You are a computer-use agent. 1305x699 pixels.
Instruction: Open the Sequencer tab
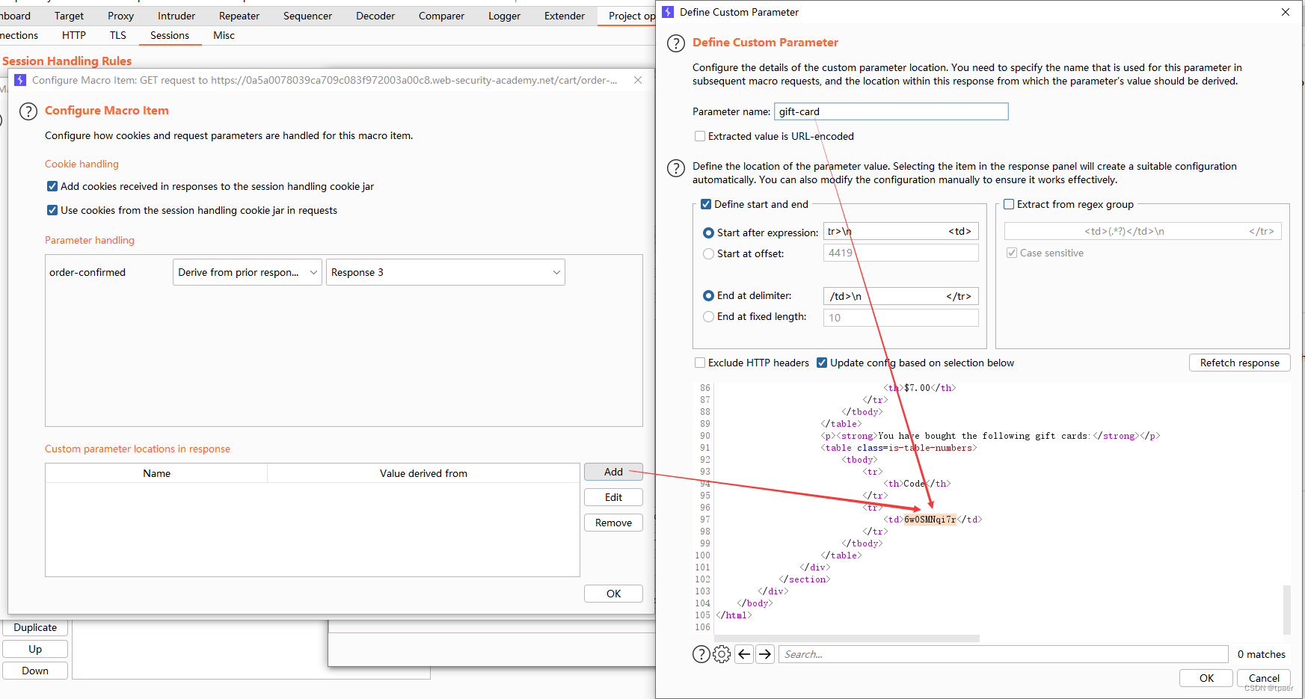(307, 16)
